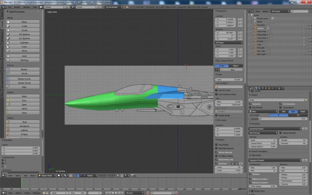Screen dimensions: 312x195
Task: Open the Cycles Render engine dropdown
Action: 114,7
